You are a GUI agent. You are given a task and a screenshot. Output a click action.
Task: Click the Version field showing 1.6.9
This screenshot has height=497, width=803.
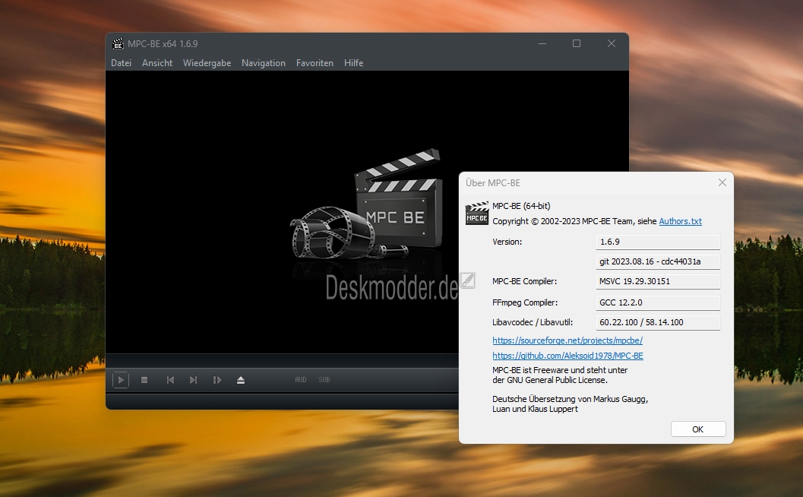(658, 242)
